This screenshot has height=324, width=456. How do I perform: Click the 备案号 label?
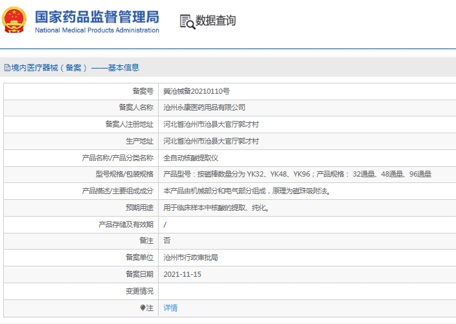coord(142,91)
